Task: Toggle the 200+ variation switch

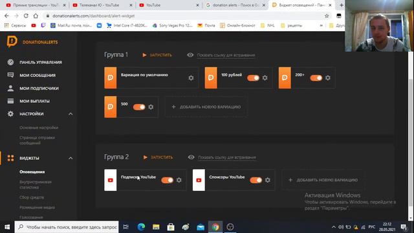Action: pos(316,78)
